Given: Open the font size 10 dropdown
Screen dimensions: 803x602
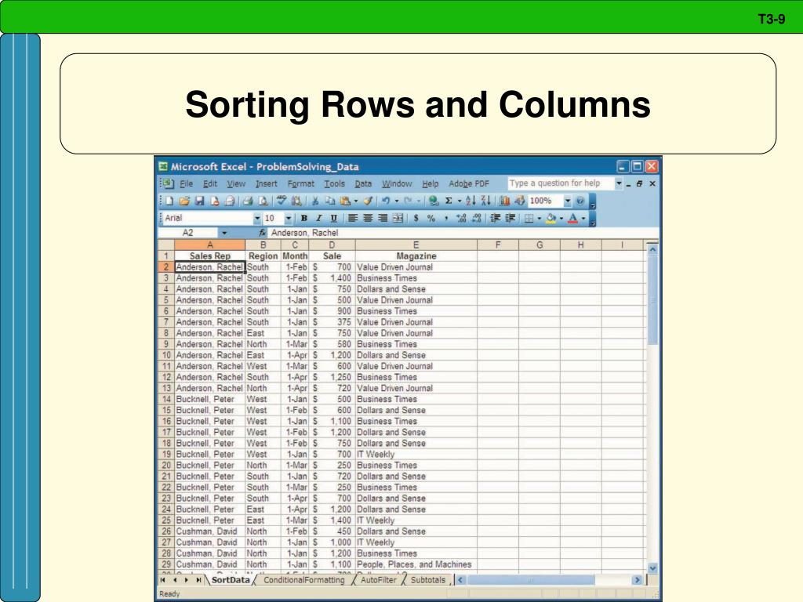Looking at the screenshot, I should pos(289,219).
